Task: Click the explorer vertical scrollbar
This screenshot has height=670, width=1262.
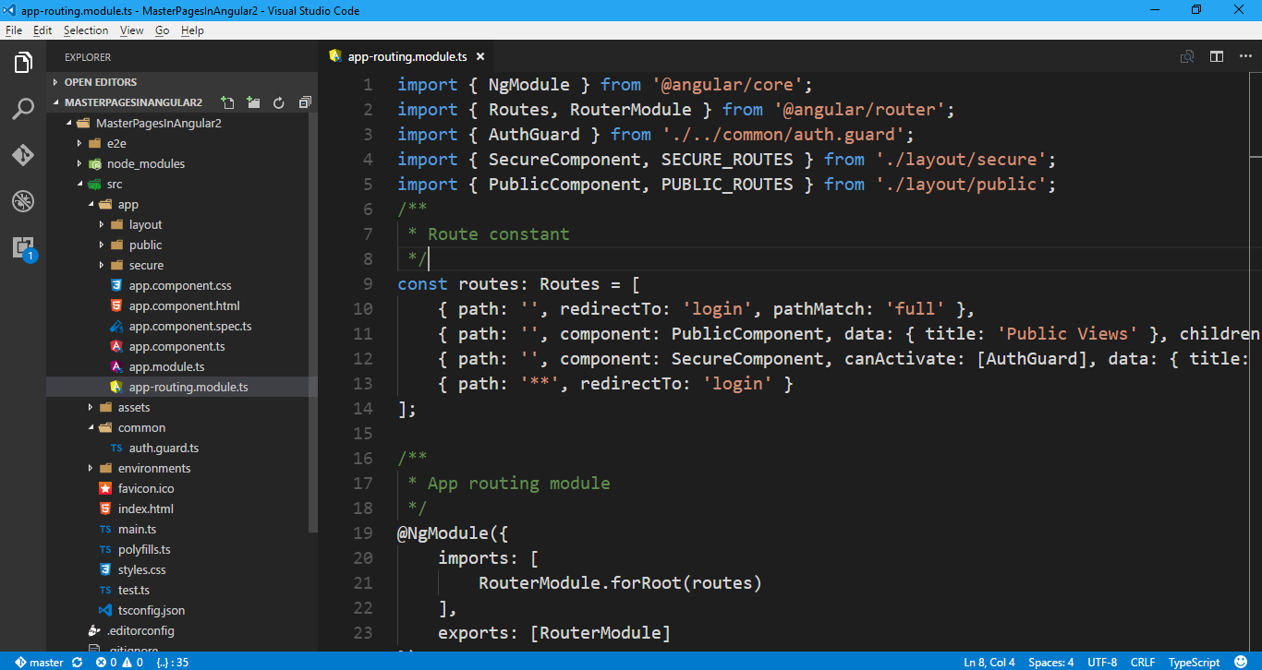Action: point(313,323)
